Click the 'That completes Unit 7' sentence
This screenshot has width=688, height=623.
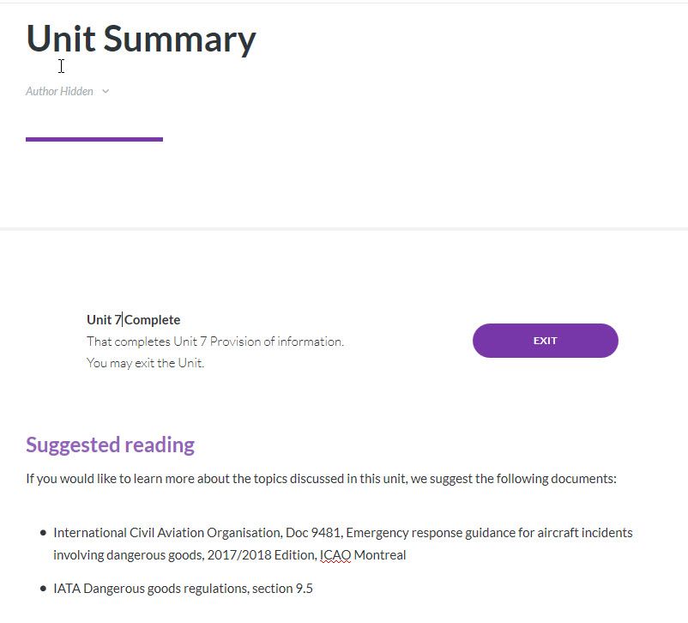tap(214, 342)
